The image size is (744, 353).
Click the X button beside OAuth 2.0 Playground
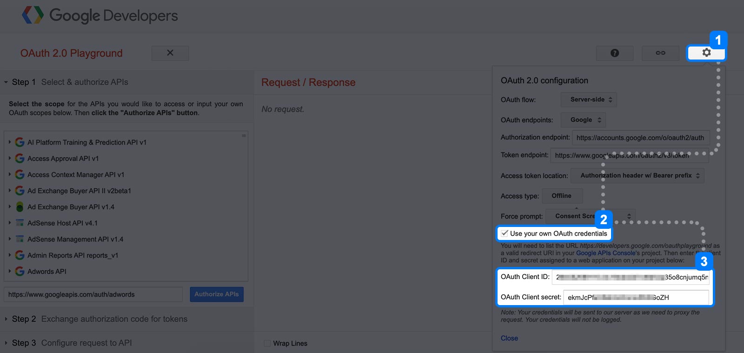(170, 53)
